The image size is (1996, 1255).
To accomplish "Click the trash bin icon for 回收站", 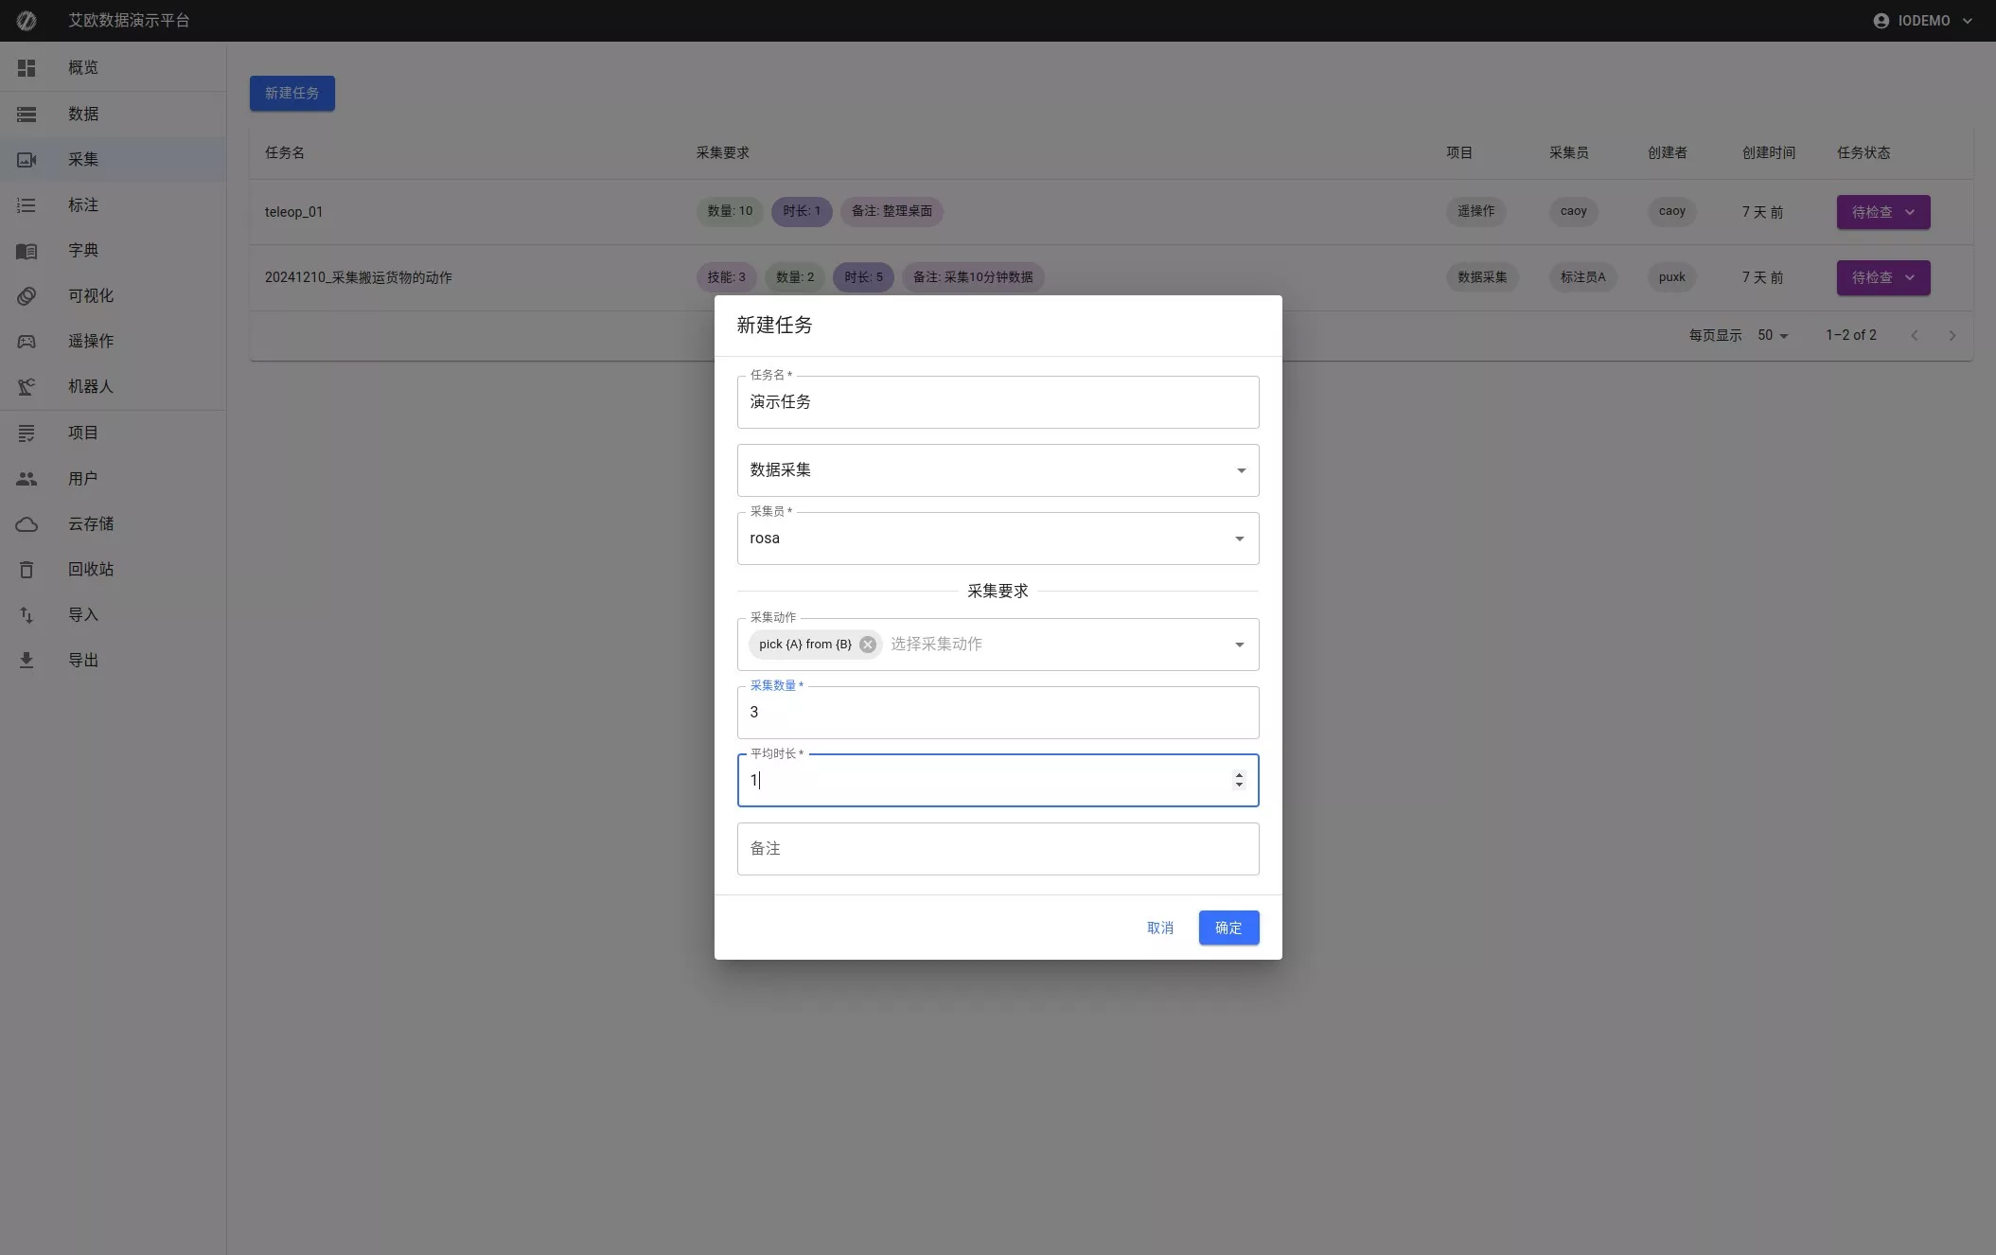I will [26, 570].
